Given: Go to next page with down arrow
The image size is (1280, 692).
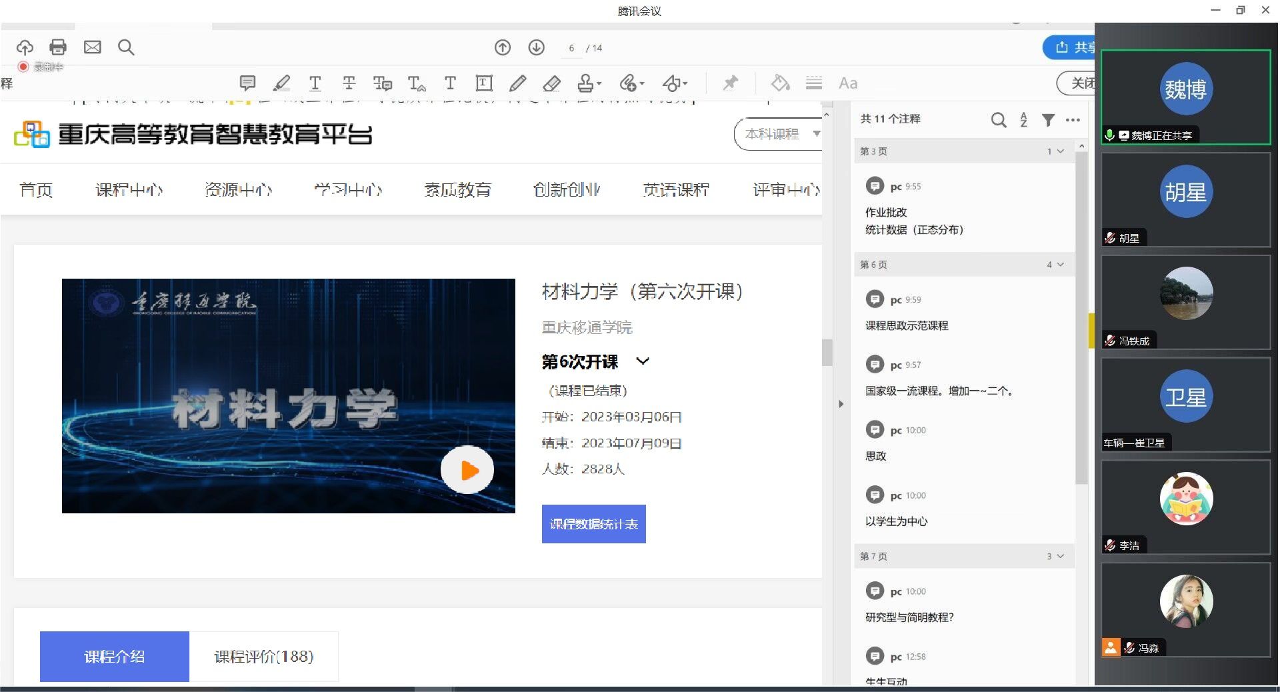Looking at the screenshot, I should tap(537, 47).
